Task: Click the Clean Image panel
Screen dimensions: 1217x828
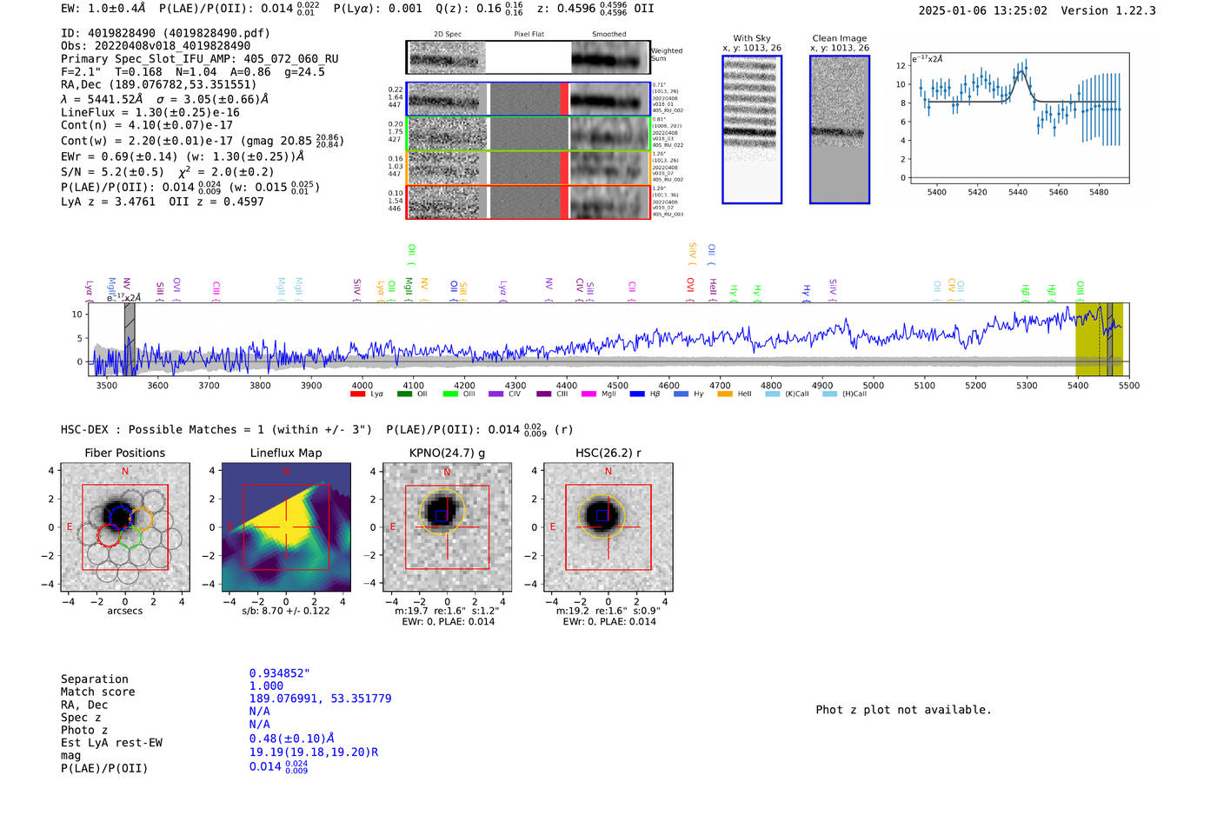Action: 839,129
